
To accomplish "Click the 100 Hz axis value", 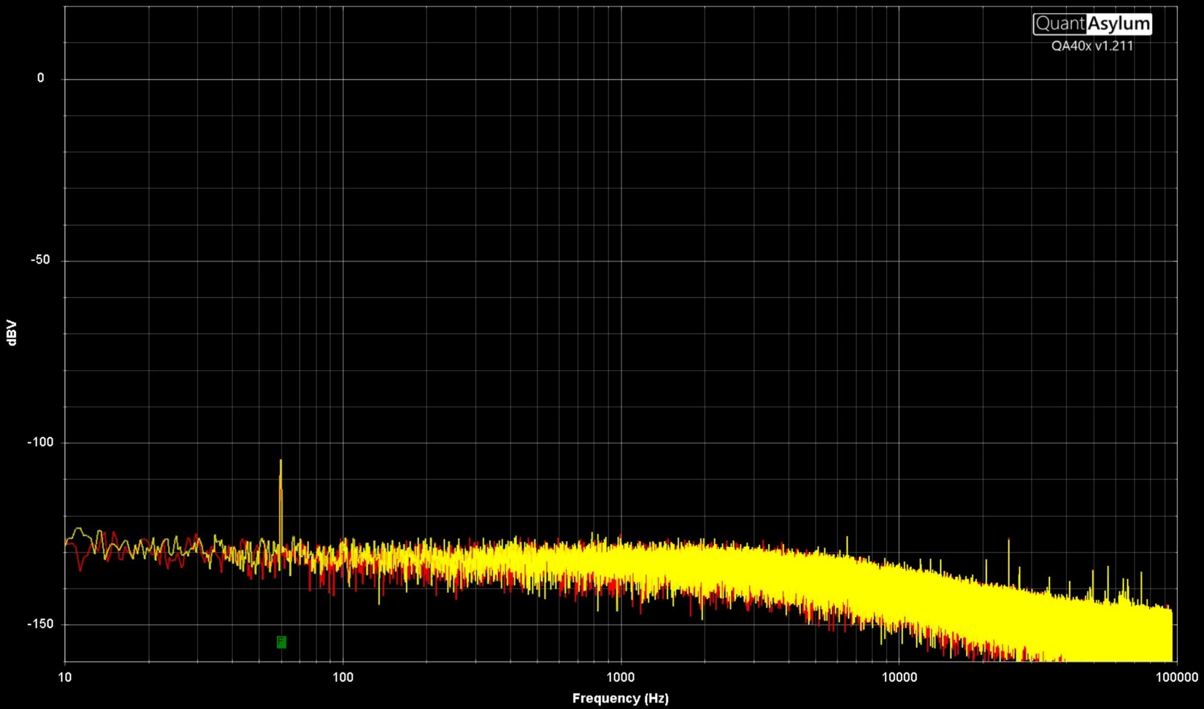I will (343, 677).
